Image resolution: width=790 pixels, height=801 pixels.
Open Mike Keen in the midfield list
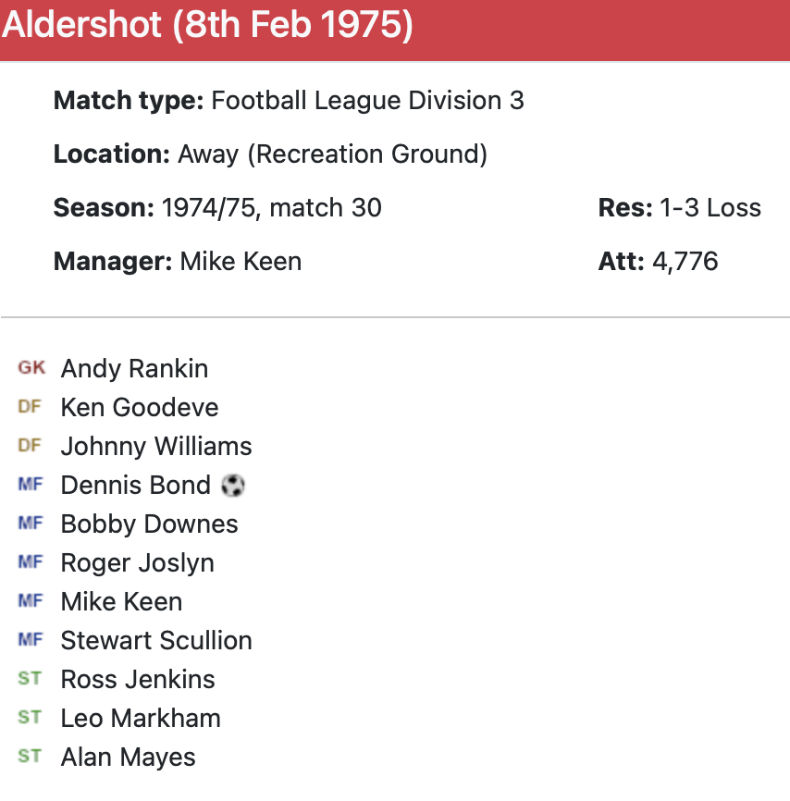121,601
